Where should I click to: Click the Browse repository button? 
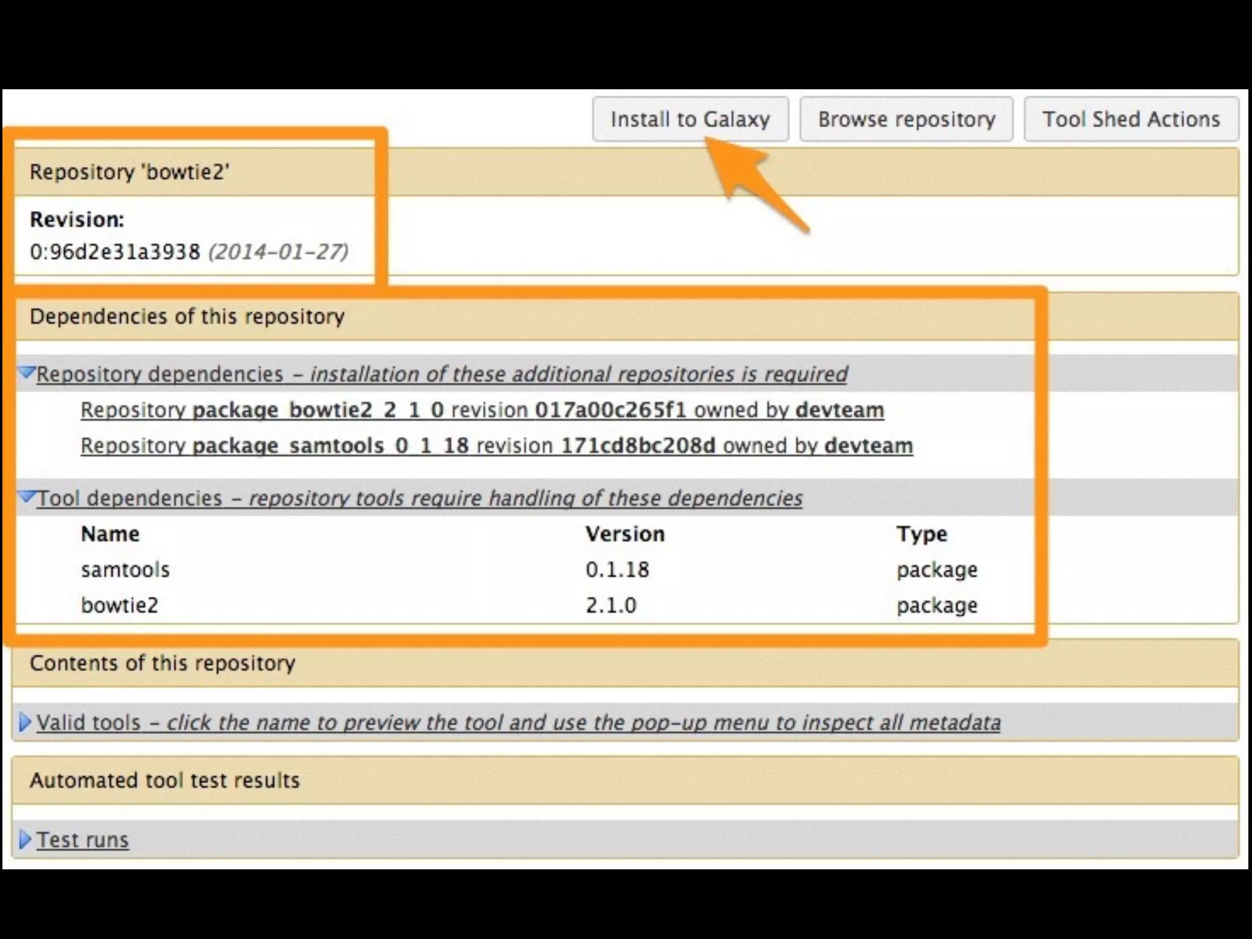coord(906,119)
